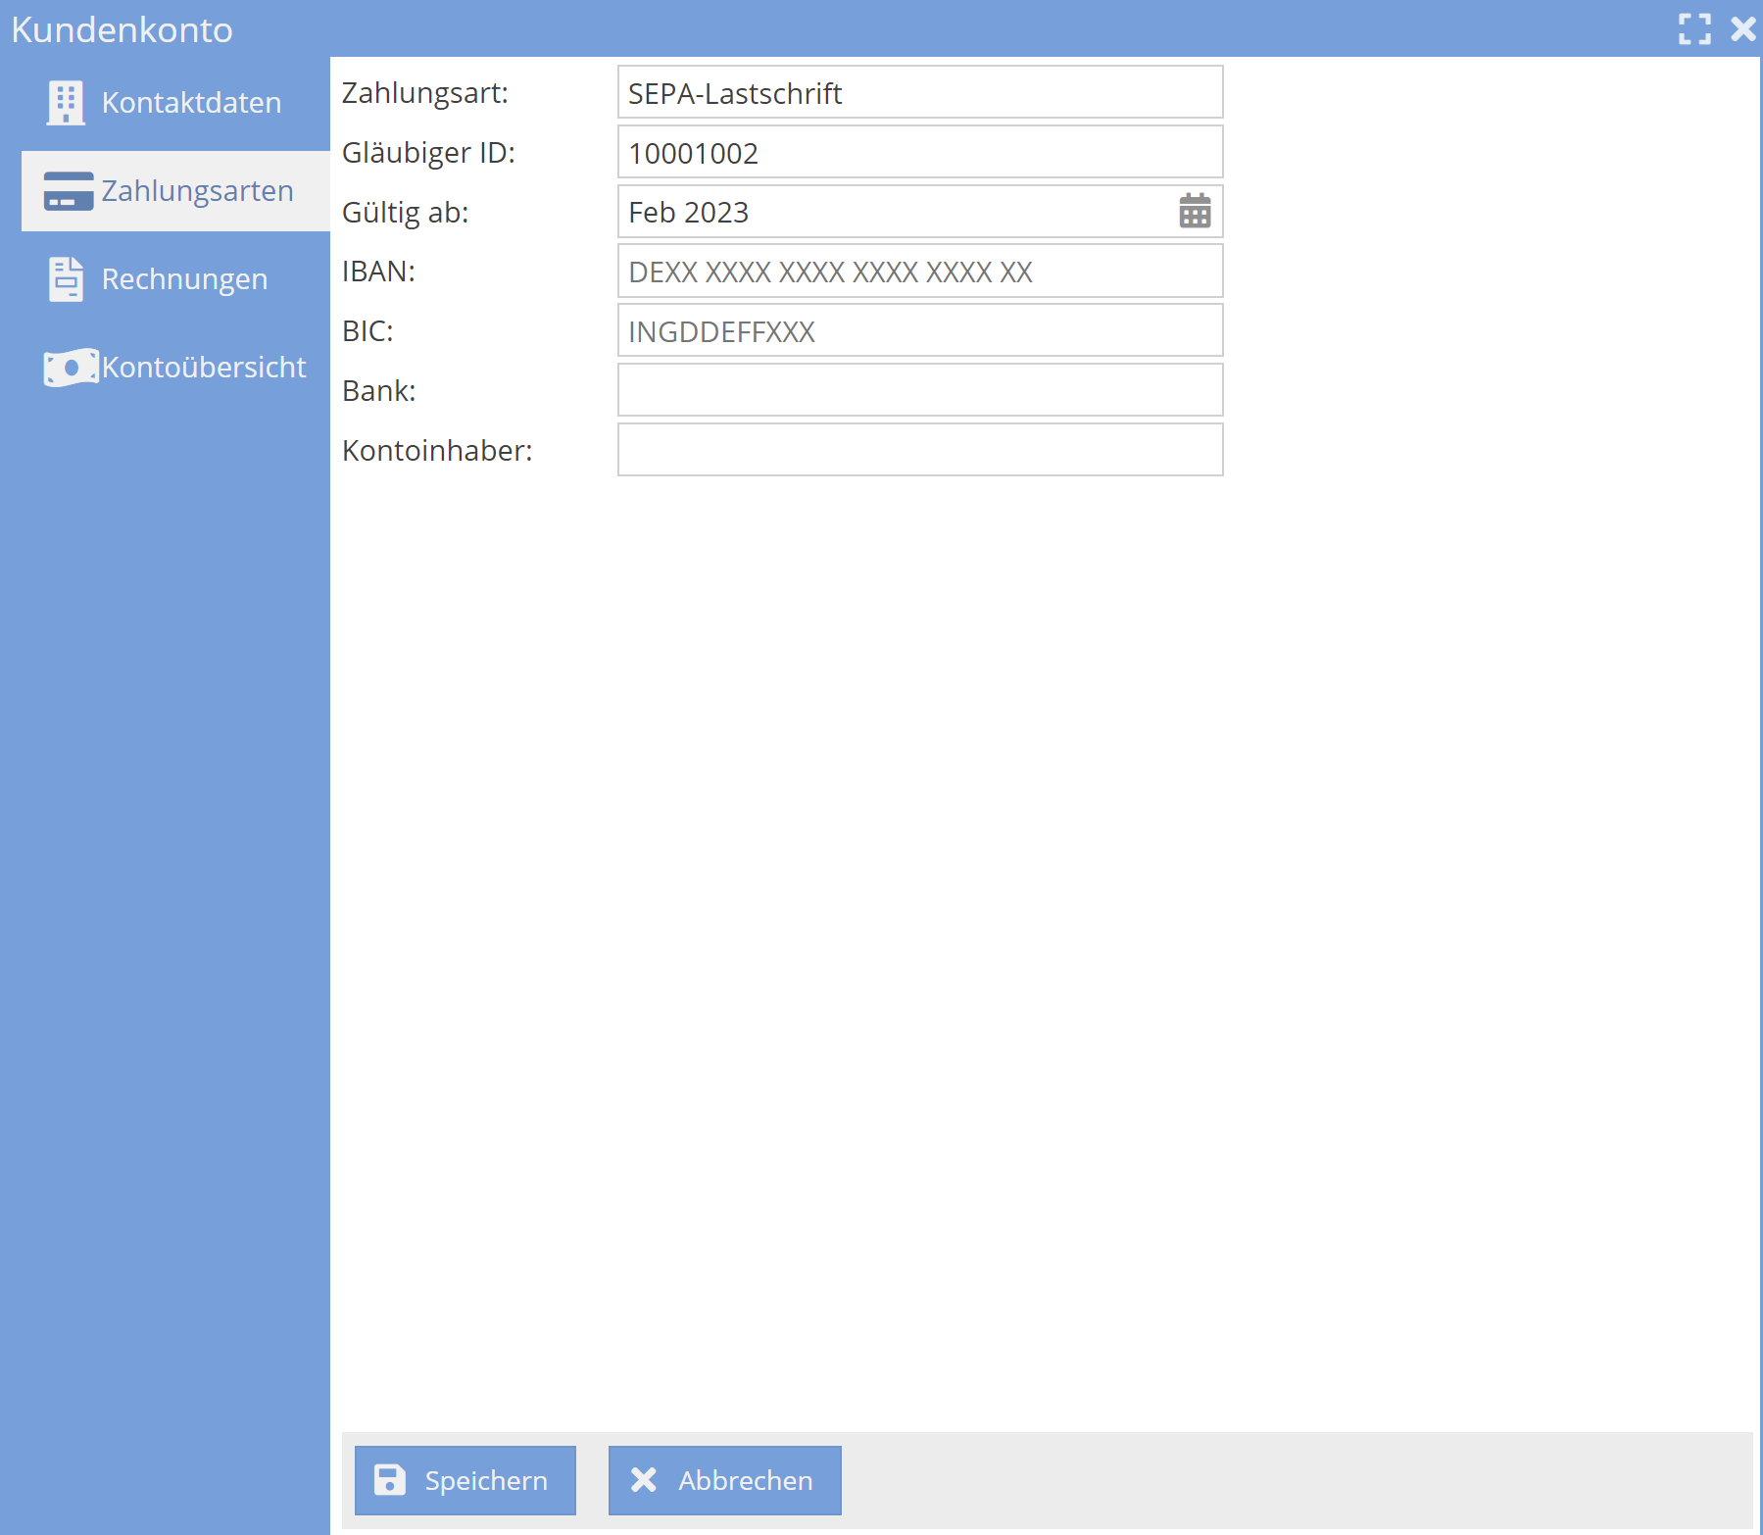Viewport: 1763px width, 1535px height.
Task: Toggle fullscreen for the Kundenkonto window
Action: [x=1694, y=29]
